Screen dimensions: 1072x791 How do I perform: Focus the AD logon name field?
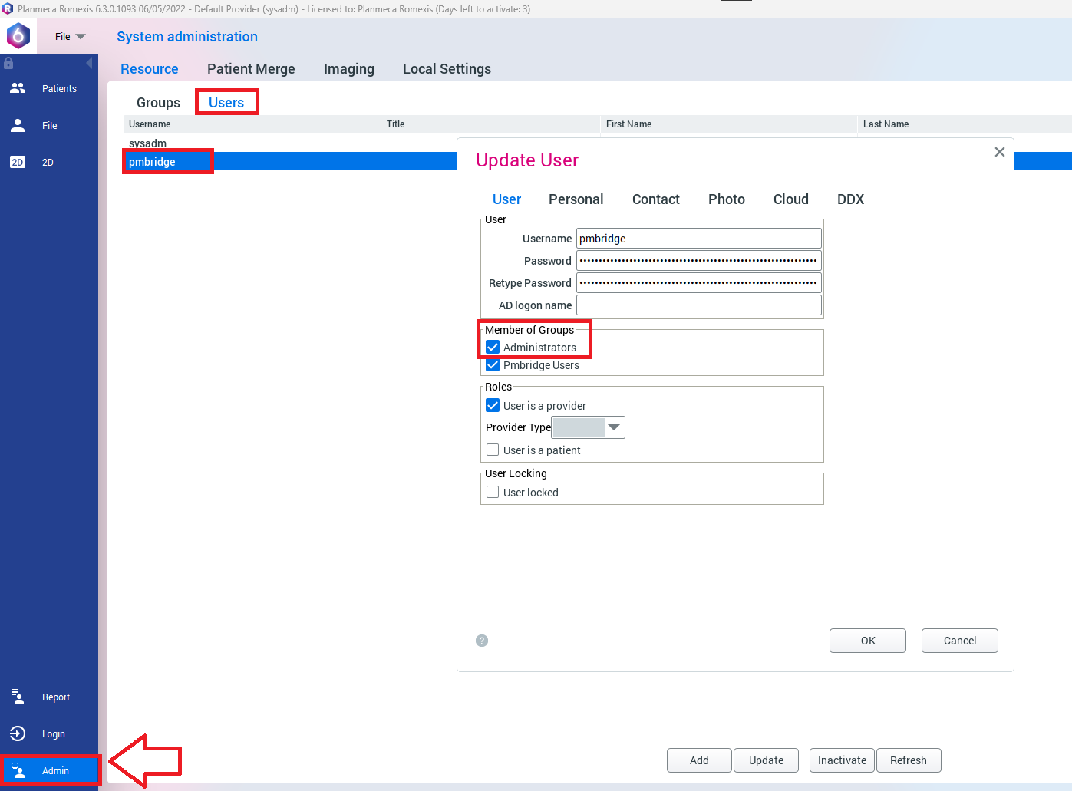[699, 305]
